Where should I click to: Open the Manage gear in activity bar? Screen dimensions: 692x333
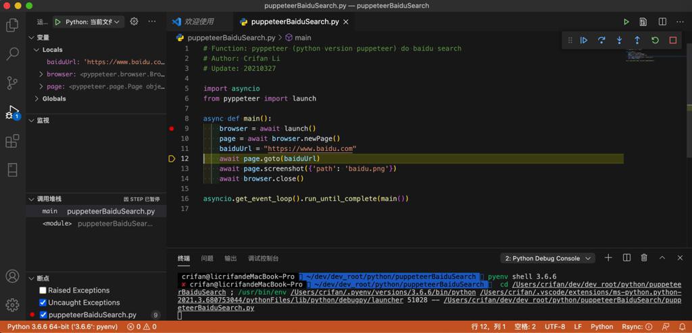coord(12,305)
